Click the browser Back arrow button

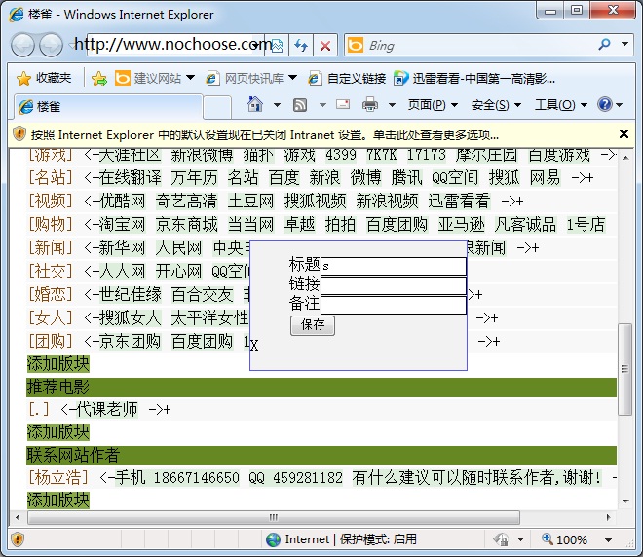(x=23, y=45)
